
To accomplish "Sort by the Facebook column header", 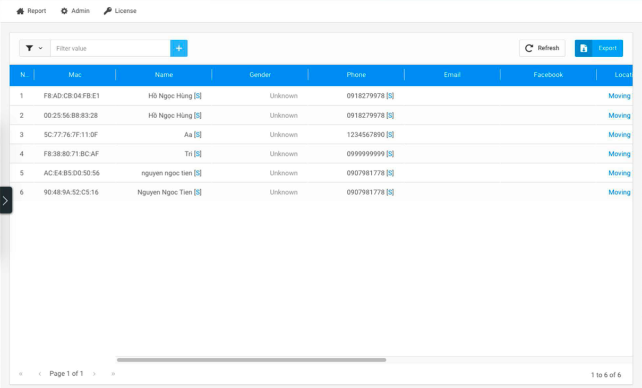I will click(x=548, y=75).
